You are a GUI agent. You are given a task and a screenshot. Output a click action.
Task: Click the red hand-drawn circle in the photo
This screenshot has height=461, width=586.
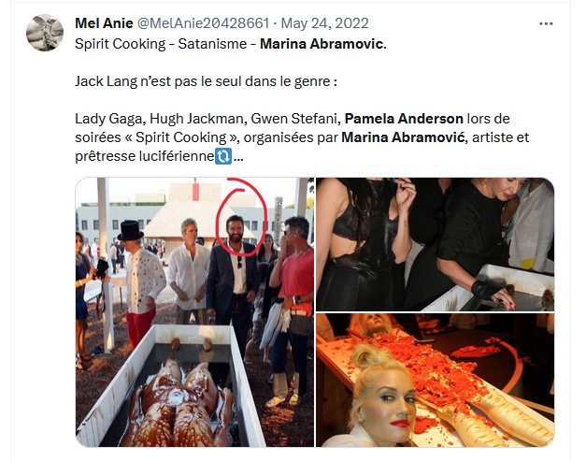coord(241,218)
